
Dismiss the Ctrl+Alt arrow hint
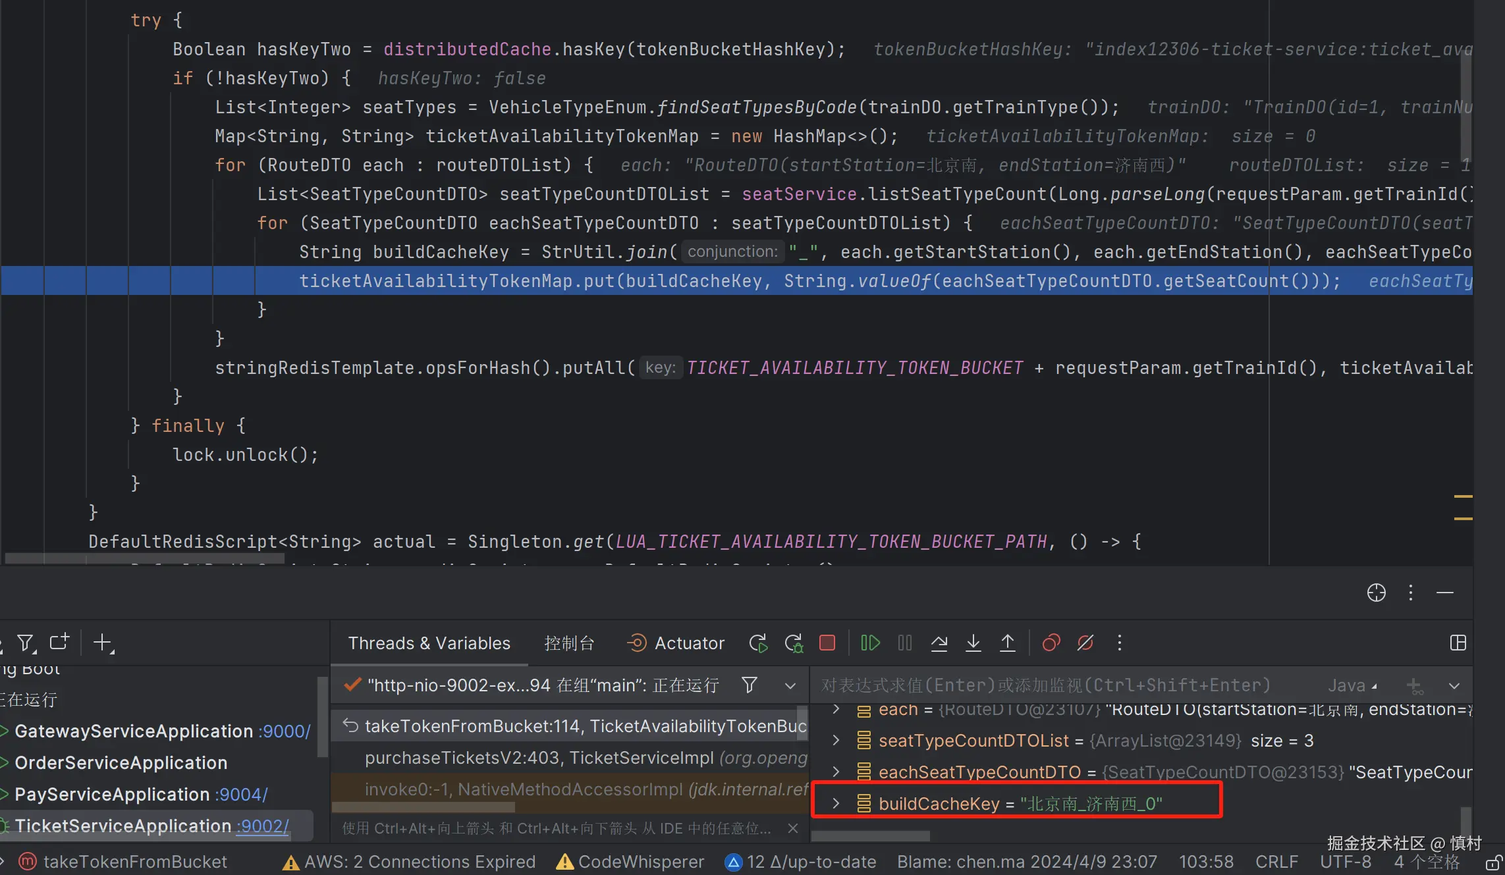794,828
